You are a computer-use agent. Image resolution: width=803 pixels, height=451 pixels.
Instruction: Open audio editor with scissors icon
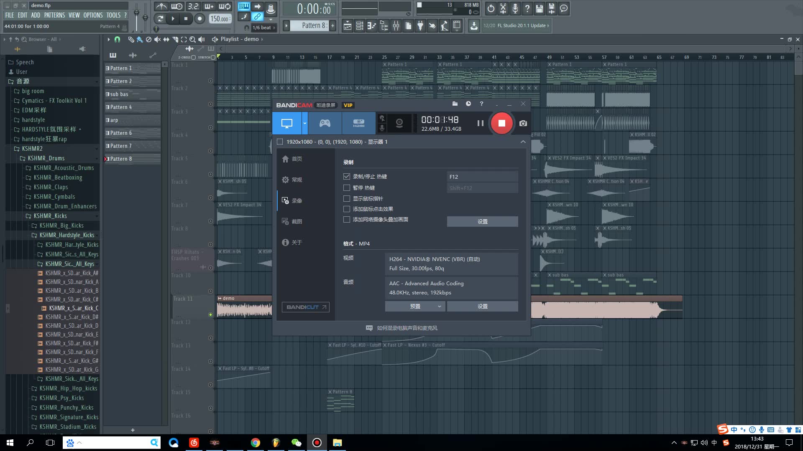click(503, 8)
